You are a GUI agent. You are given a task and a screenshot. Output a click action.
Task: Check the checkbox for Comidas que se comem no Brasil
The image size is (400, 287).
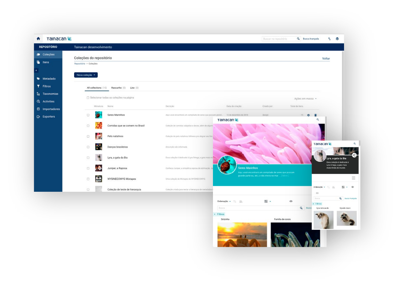[x=88, y=126]
